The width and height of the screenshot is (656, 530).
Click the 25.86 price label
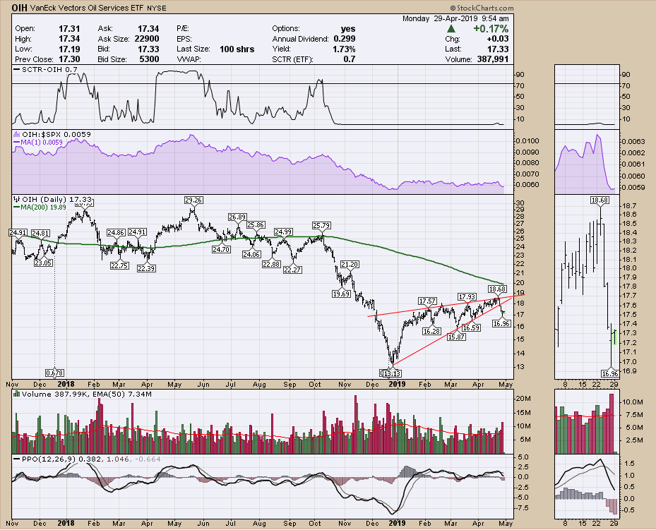255,225
